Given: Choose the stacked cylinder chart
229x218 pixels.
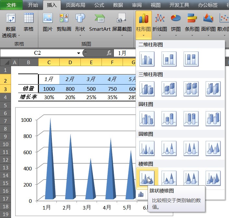Looking at the screenshot, I should tap(169, 119).
